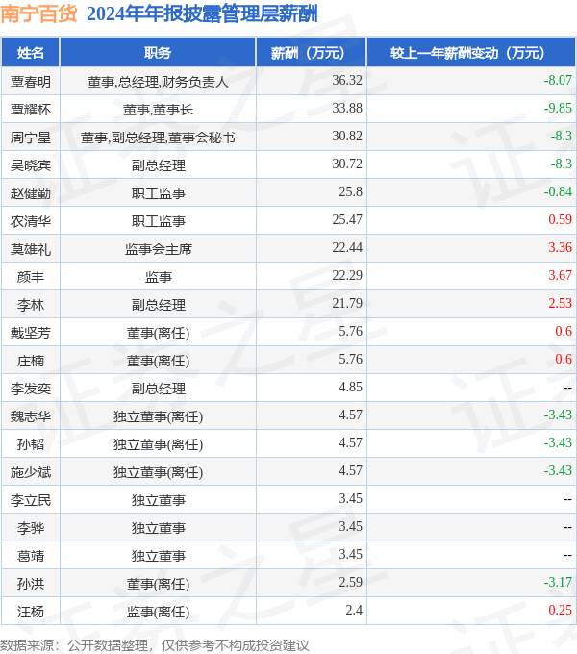Click salary value 36.32
Screen dimensions: 577x654
pyautogui.click(x=347, y=80)
